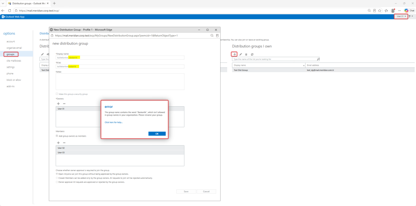Image resolution: width=416 pixels, height=206 pixels.
Task: Toggle 'Add group owners as members'
Action: point(57,136)
